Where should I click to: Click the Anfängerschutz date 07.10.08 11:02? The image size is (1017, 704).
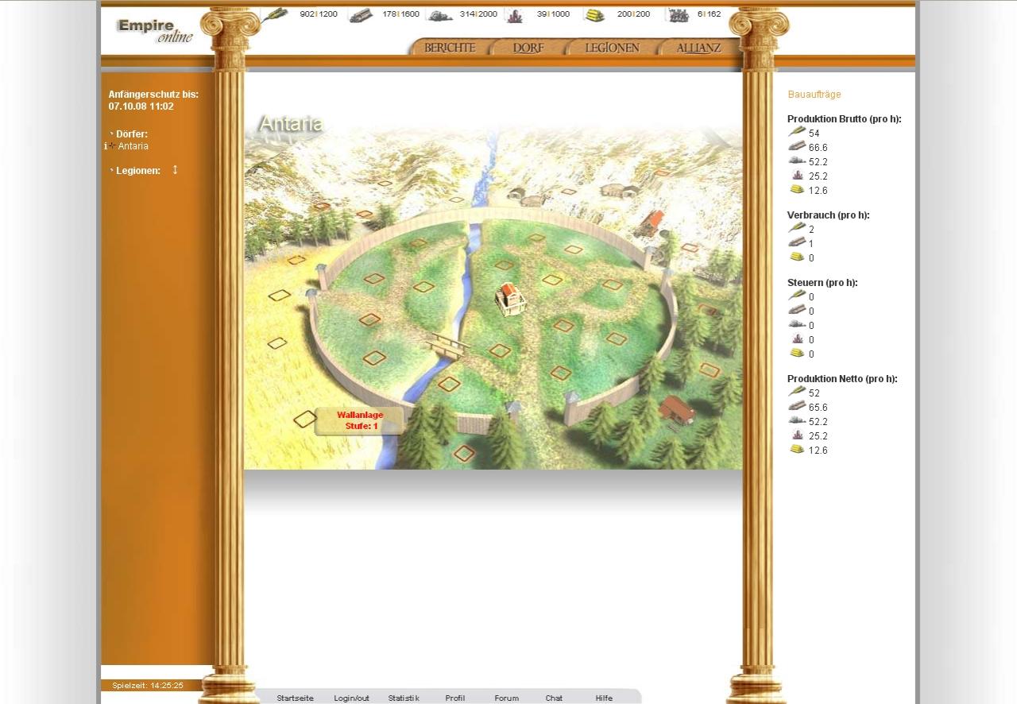pos(141,106)
